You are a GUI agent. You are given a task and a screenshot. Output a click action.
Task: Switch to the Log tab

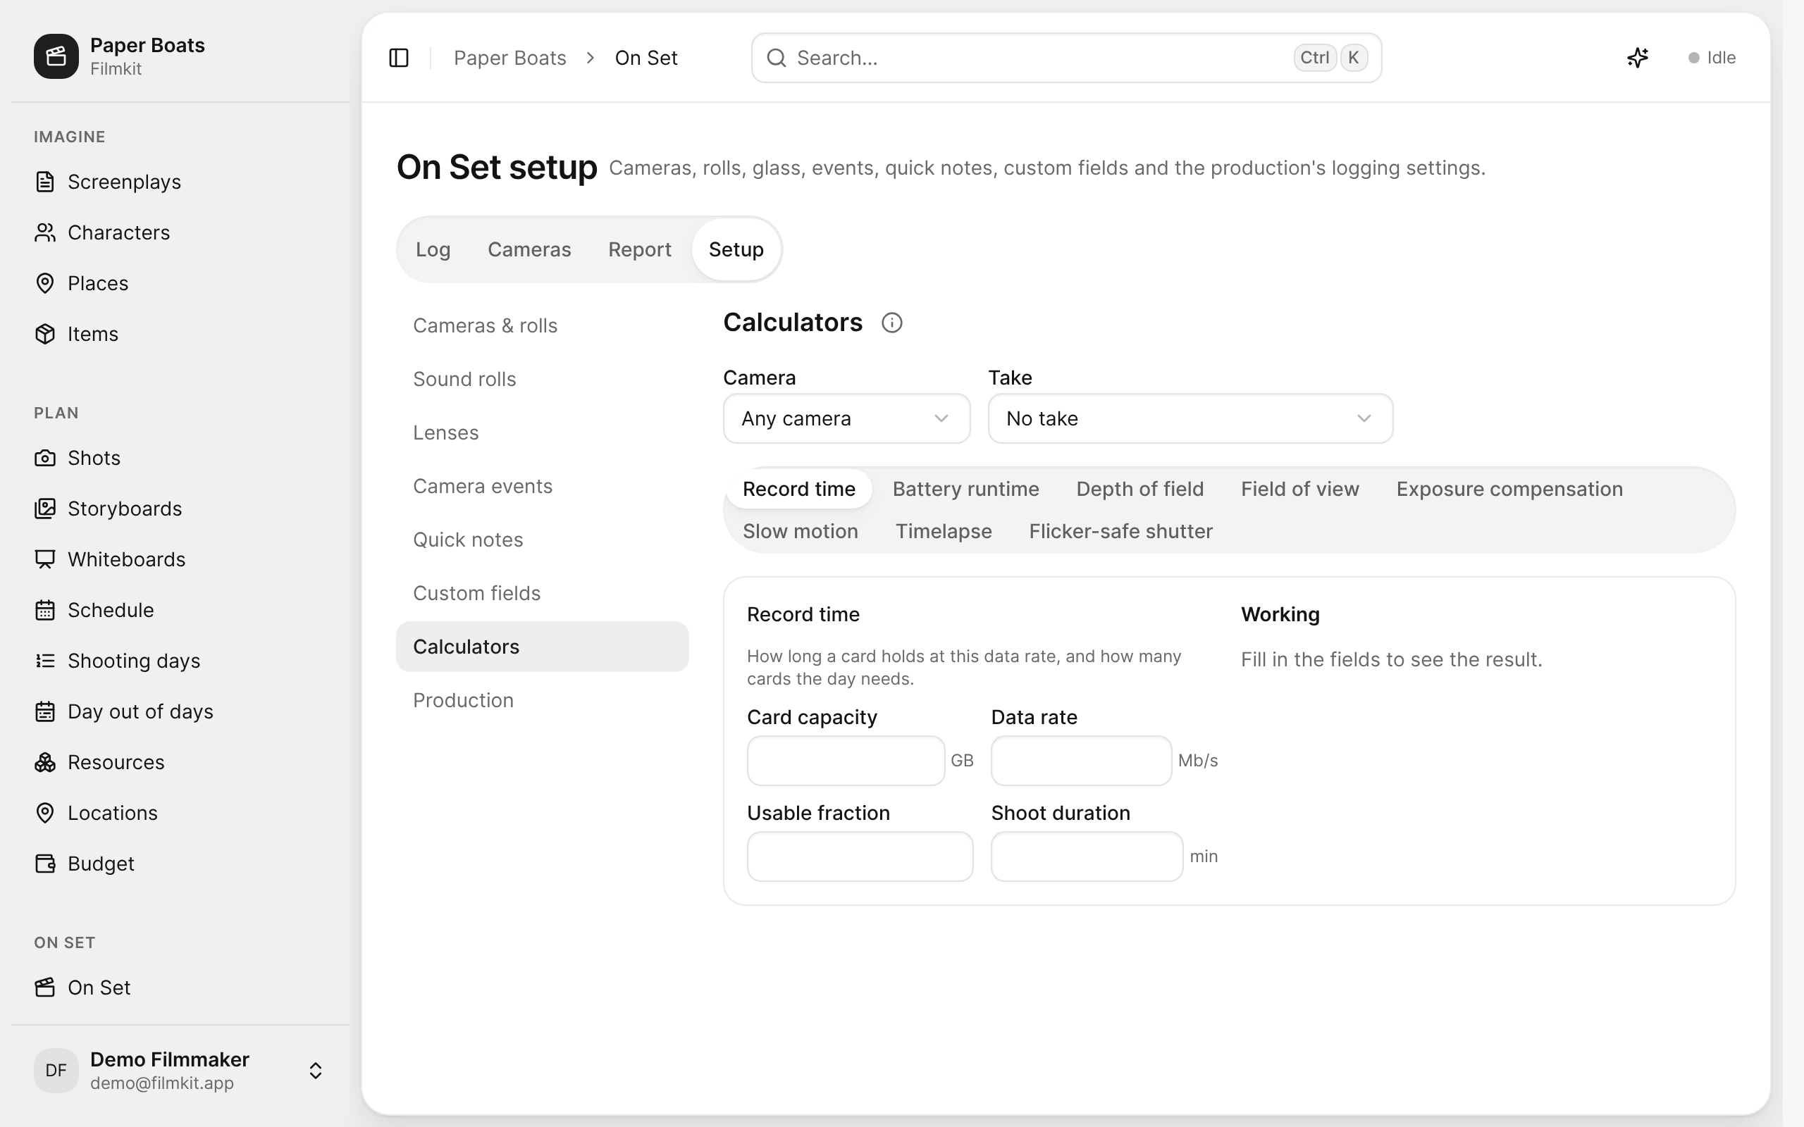click(x=433, y=249)
